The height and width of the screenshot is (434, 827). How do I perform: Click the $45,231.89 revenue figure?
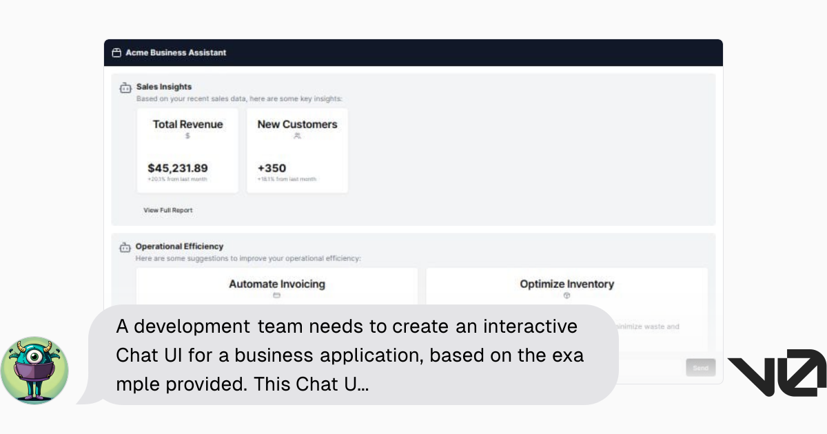178,168
